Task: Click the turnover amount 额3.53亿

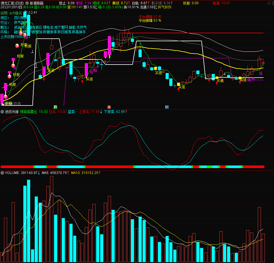Action: click(90, 7)
